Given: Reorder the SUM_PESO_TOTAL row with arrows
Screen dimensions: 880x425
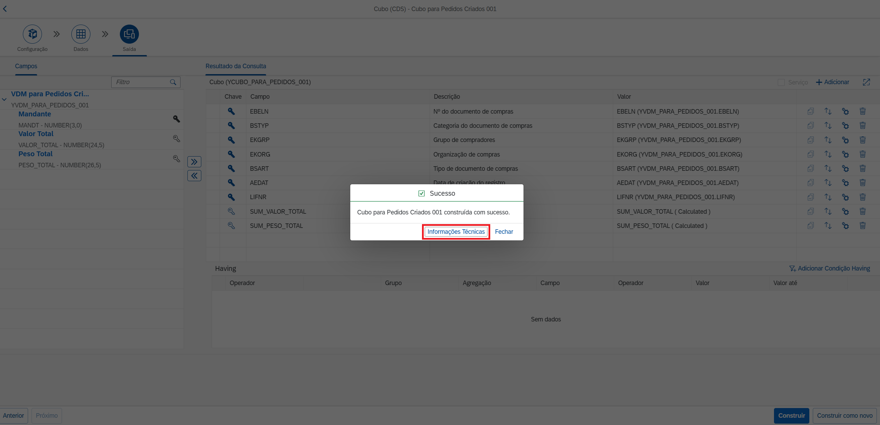Looking at the screenshot, I should (x=828, y=226).
